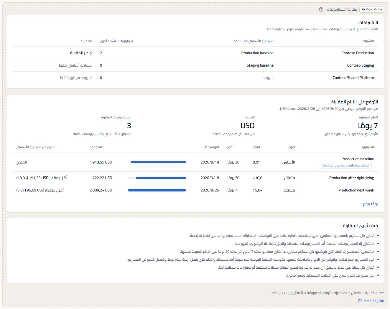Click the سيناريوهات نشطة أخرى column header
Viewport: 390px width, 309px height.
coord(116,41)
